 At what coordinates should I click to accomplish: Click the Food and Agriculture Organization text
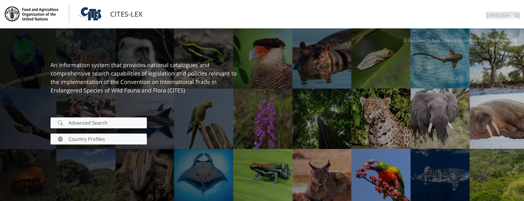tap(40, 14)
